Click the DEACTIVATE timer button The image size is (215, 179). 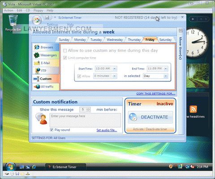click(150, 117)
